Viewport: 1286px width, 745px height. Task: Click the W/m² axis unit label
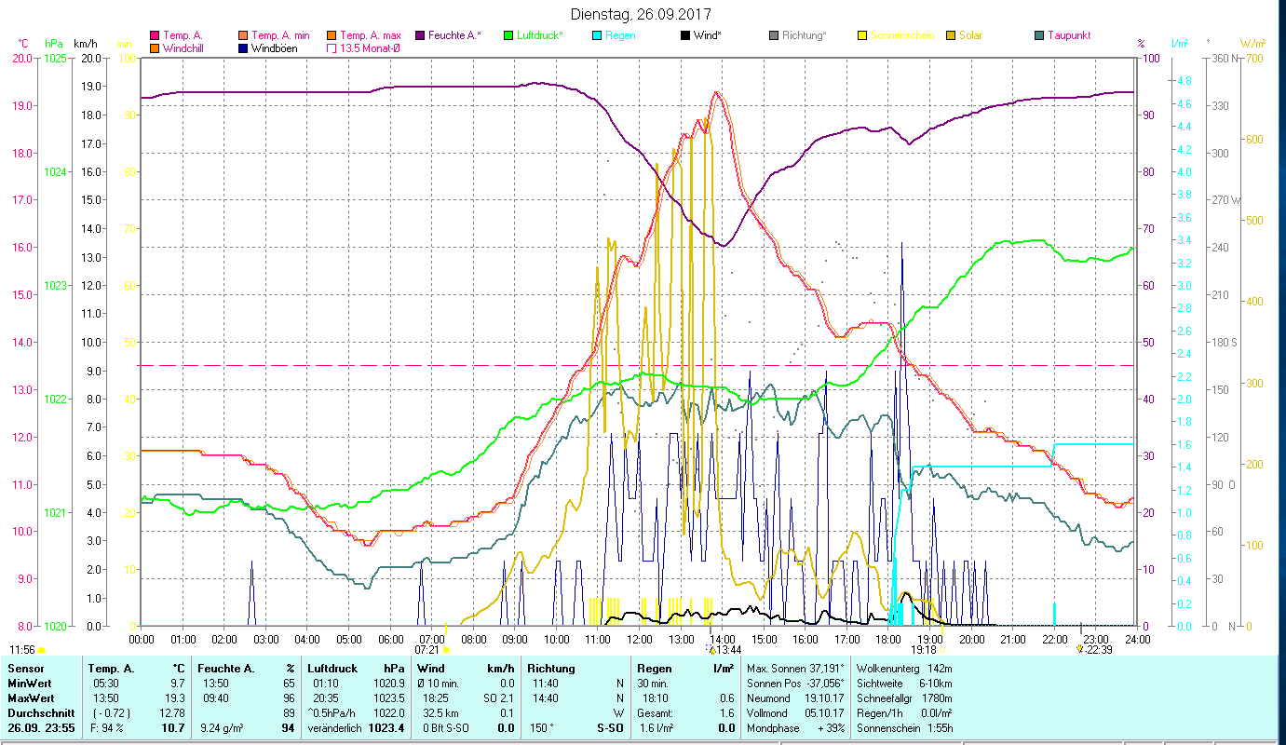pos(1253,44)
